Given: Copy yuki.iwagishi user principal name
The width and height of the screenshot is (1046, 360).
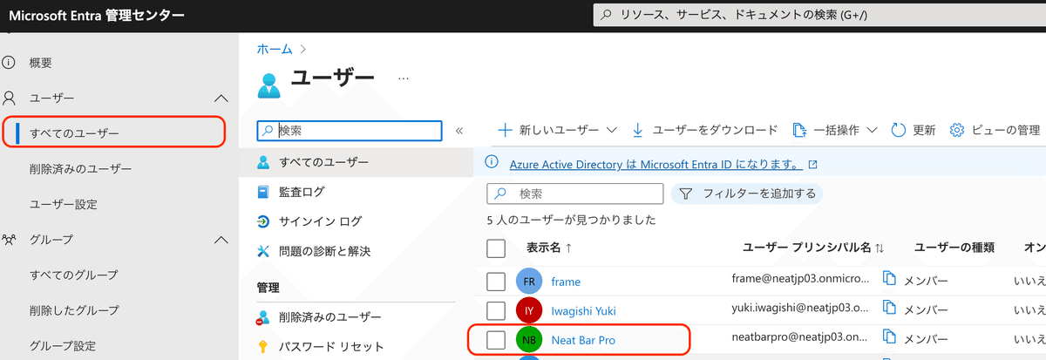Looking at the screenshot, I should click(889, 308).
